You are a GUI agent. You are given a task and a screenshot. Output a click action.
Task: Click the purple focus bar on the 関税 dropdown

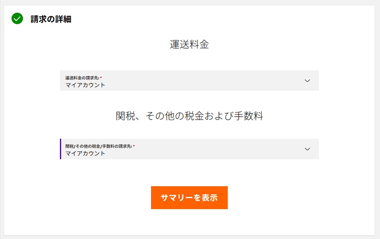point(60,149)
